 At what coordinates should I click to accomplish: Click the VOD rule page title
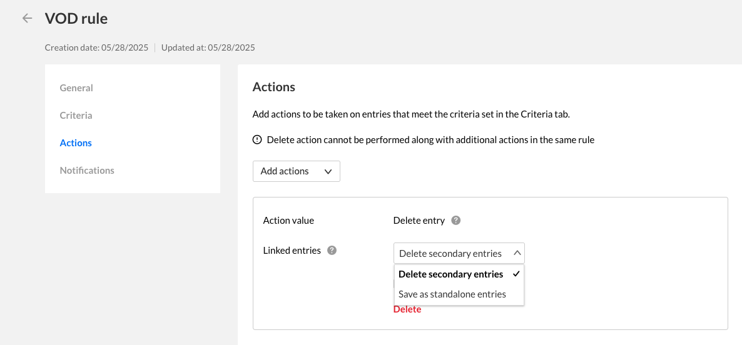click(x=76, y=19)
